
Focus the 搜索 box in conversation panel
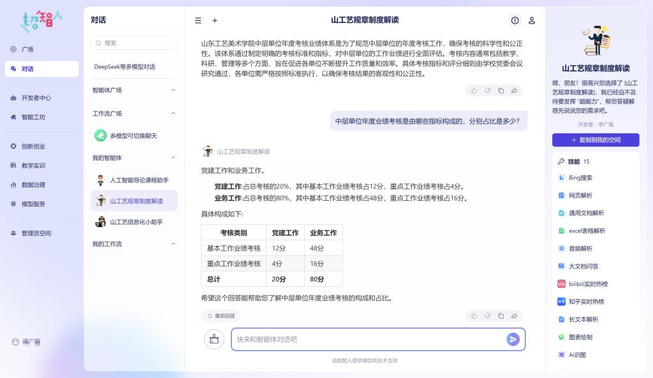click(135, 43)
